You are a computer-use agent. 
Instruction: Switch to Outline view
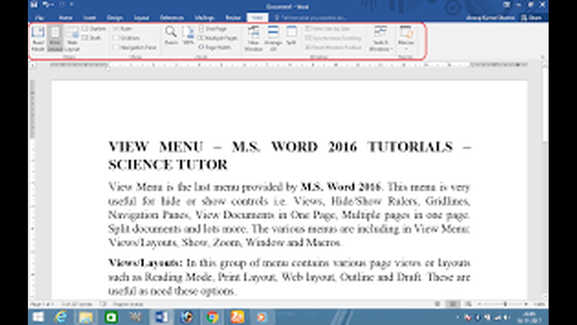coord(94,28)
